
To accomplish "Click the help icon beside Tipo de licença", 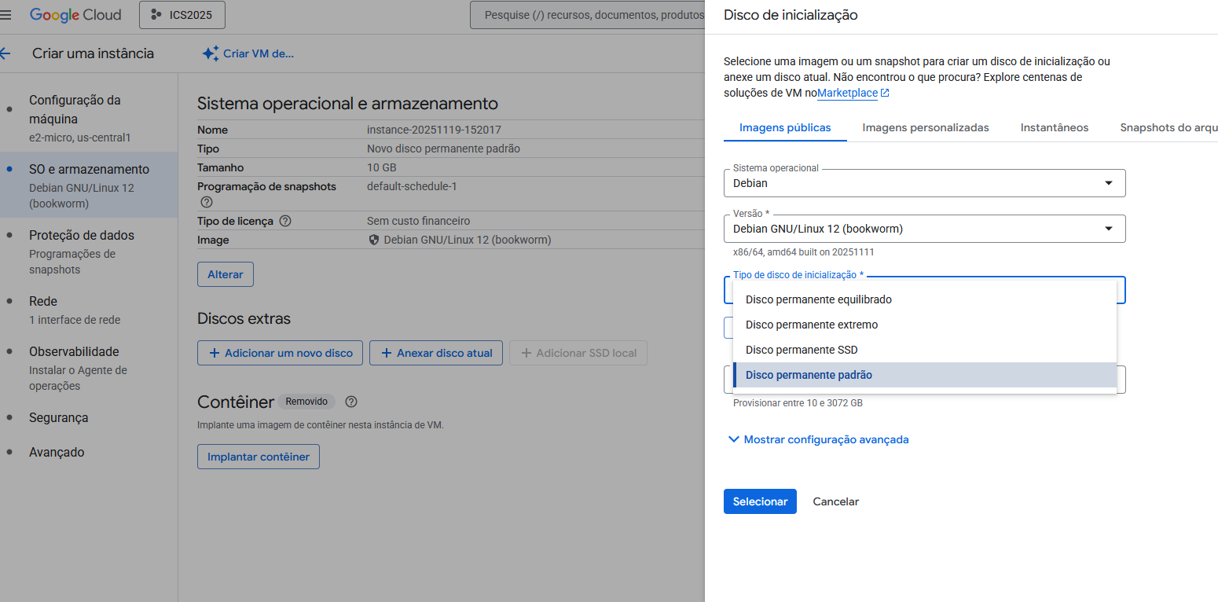I will pos(285,221).
